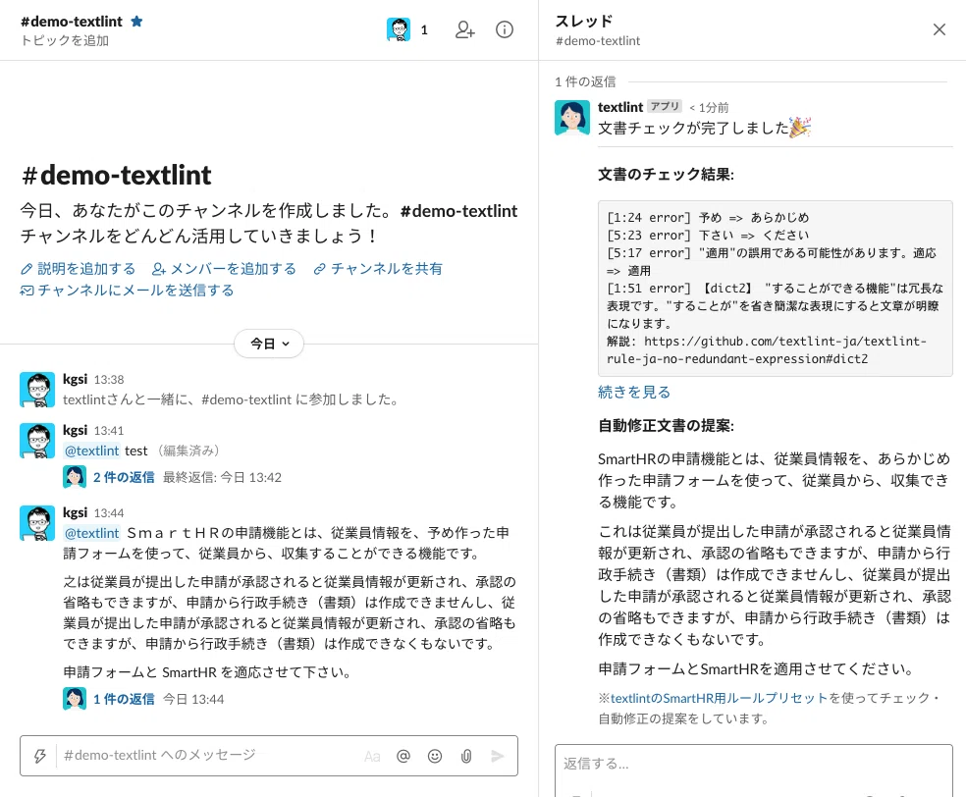Open channel details info icon
Viewport: 966px width, 797px height.
[505, 29]
